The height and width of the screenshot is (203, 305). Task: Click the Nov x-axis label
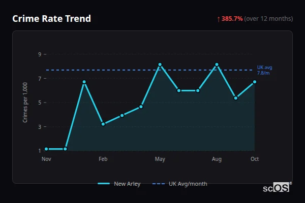(x=46, y=159)
